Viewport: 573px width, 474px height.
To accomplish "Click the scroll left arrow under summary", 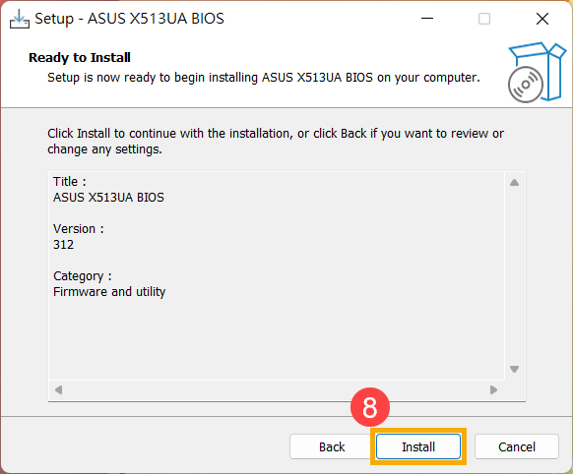I will point(58,390).
